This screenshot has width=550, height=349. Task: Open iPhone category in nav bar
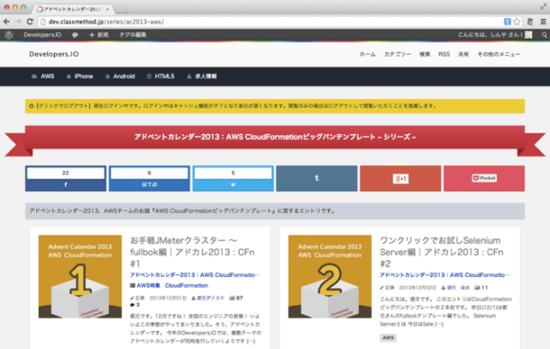(80, 77)
